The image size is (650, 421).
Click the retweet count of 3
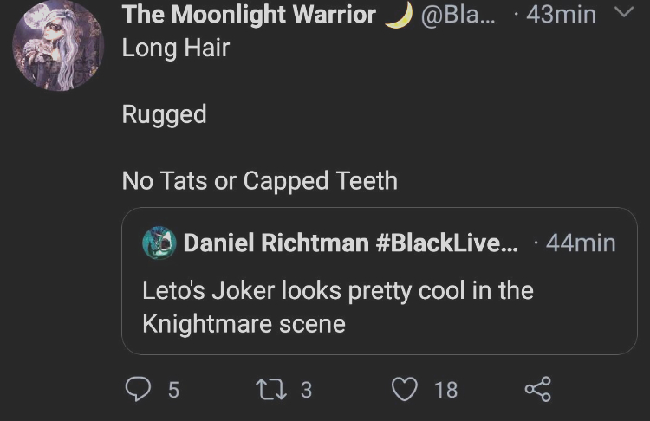(306, 390)
